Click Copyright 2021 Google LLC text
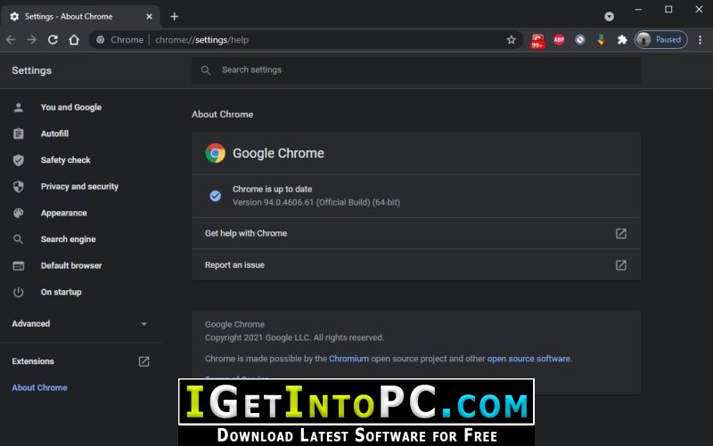The width and height of the screenshot is (713, 446). coord(294,337)
